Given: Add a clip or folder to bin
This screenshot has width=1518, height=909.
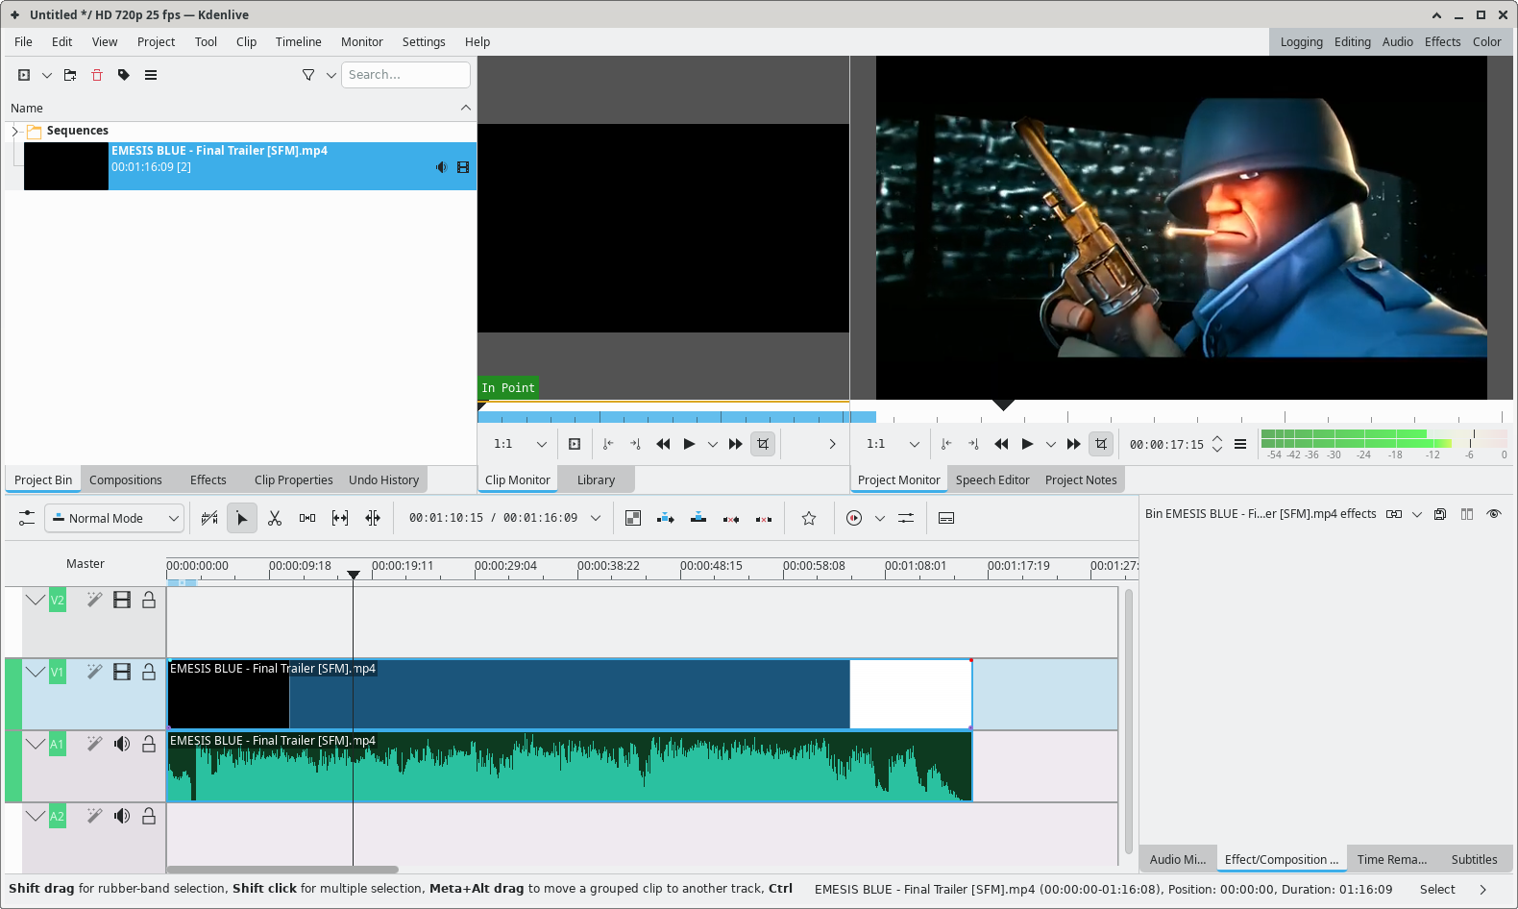Looking at the screenshot, I should (24, 75).
